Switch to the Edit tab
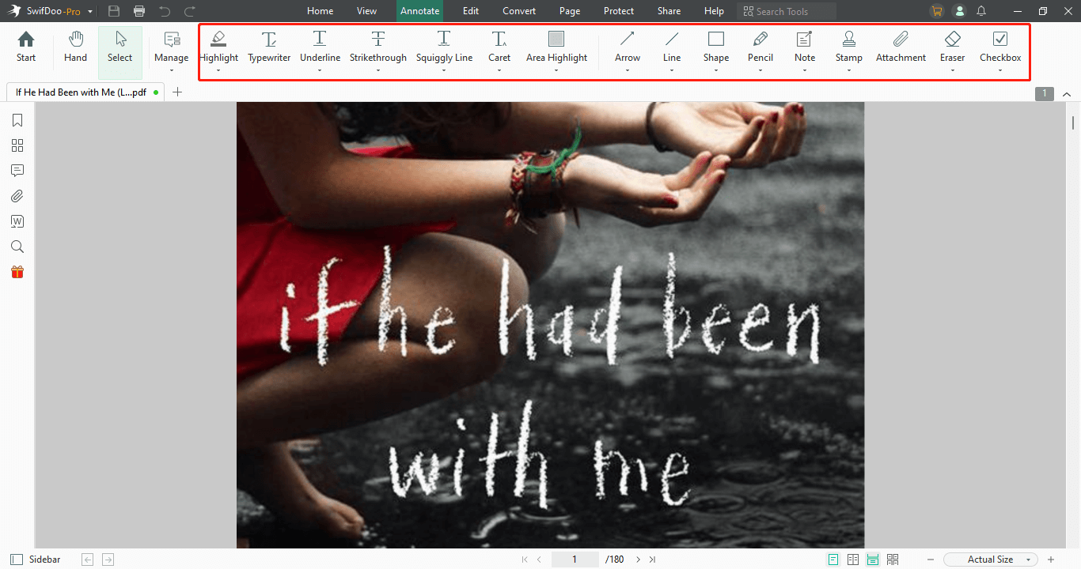This screenshot has height=569, width=1081. 471,11
